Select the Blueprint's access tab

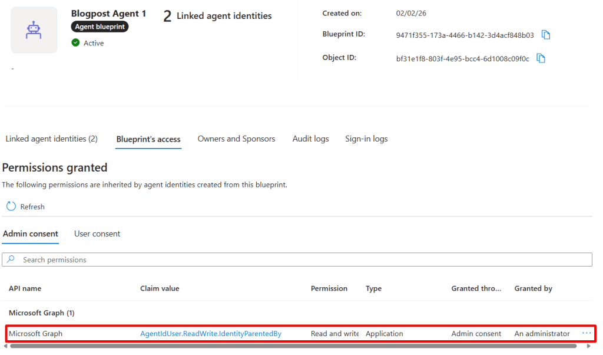click(148, 139)
